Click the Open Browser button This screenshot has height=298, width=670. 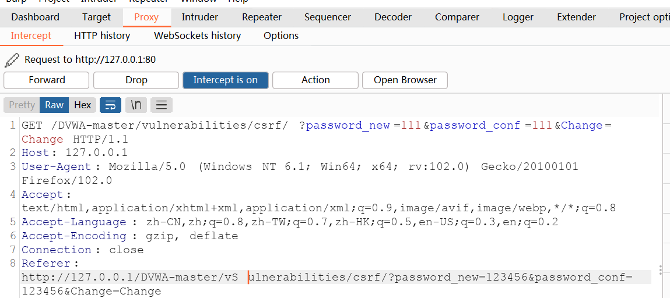(405, 80)
